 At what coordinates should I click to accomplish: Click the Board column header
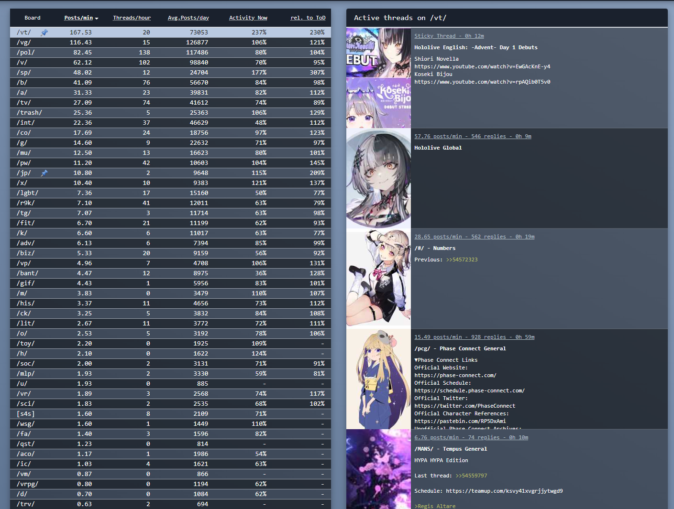pos(33,18)
